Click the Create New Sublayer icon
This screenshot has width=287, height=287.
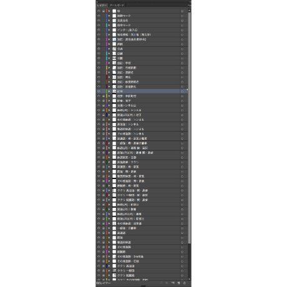(x=173, y=283)
